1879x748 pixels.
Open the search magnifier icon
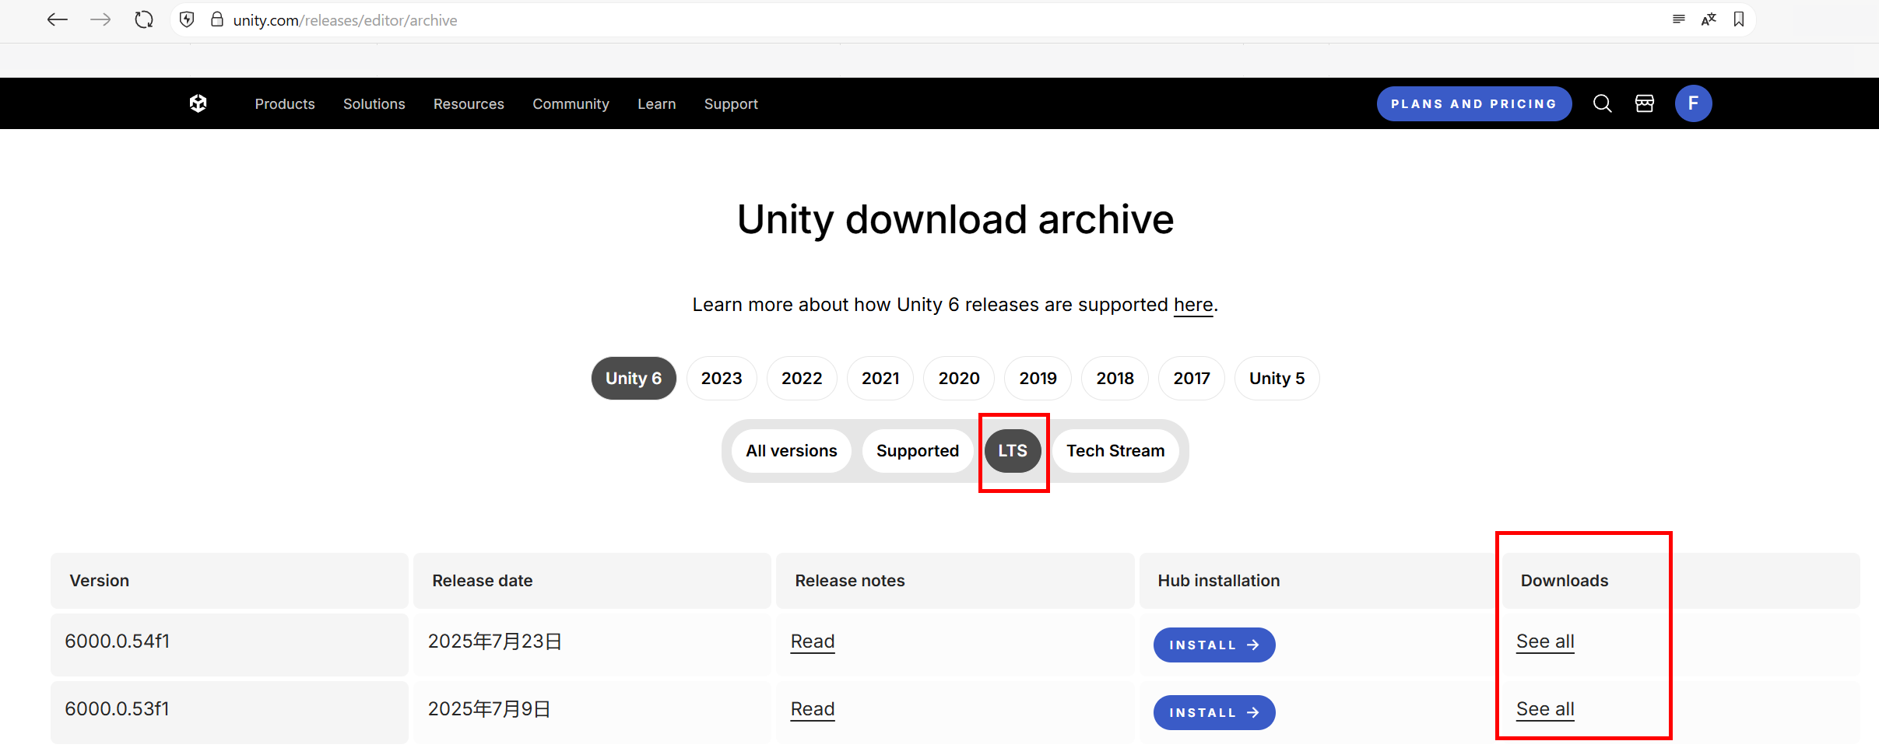[x=1602, y=103]
